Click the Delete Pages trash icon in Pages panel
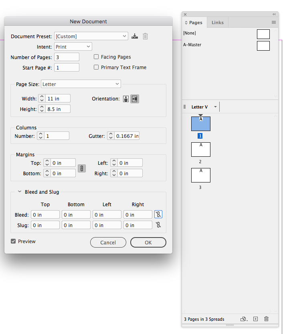This screenshot has height=334, width=283. 266,319
